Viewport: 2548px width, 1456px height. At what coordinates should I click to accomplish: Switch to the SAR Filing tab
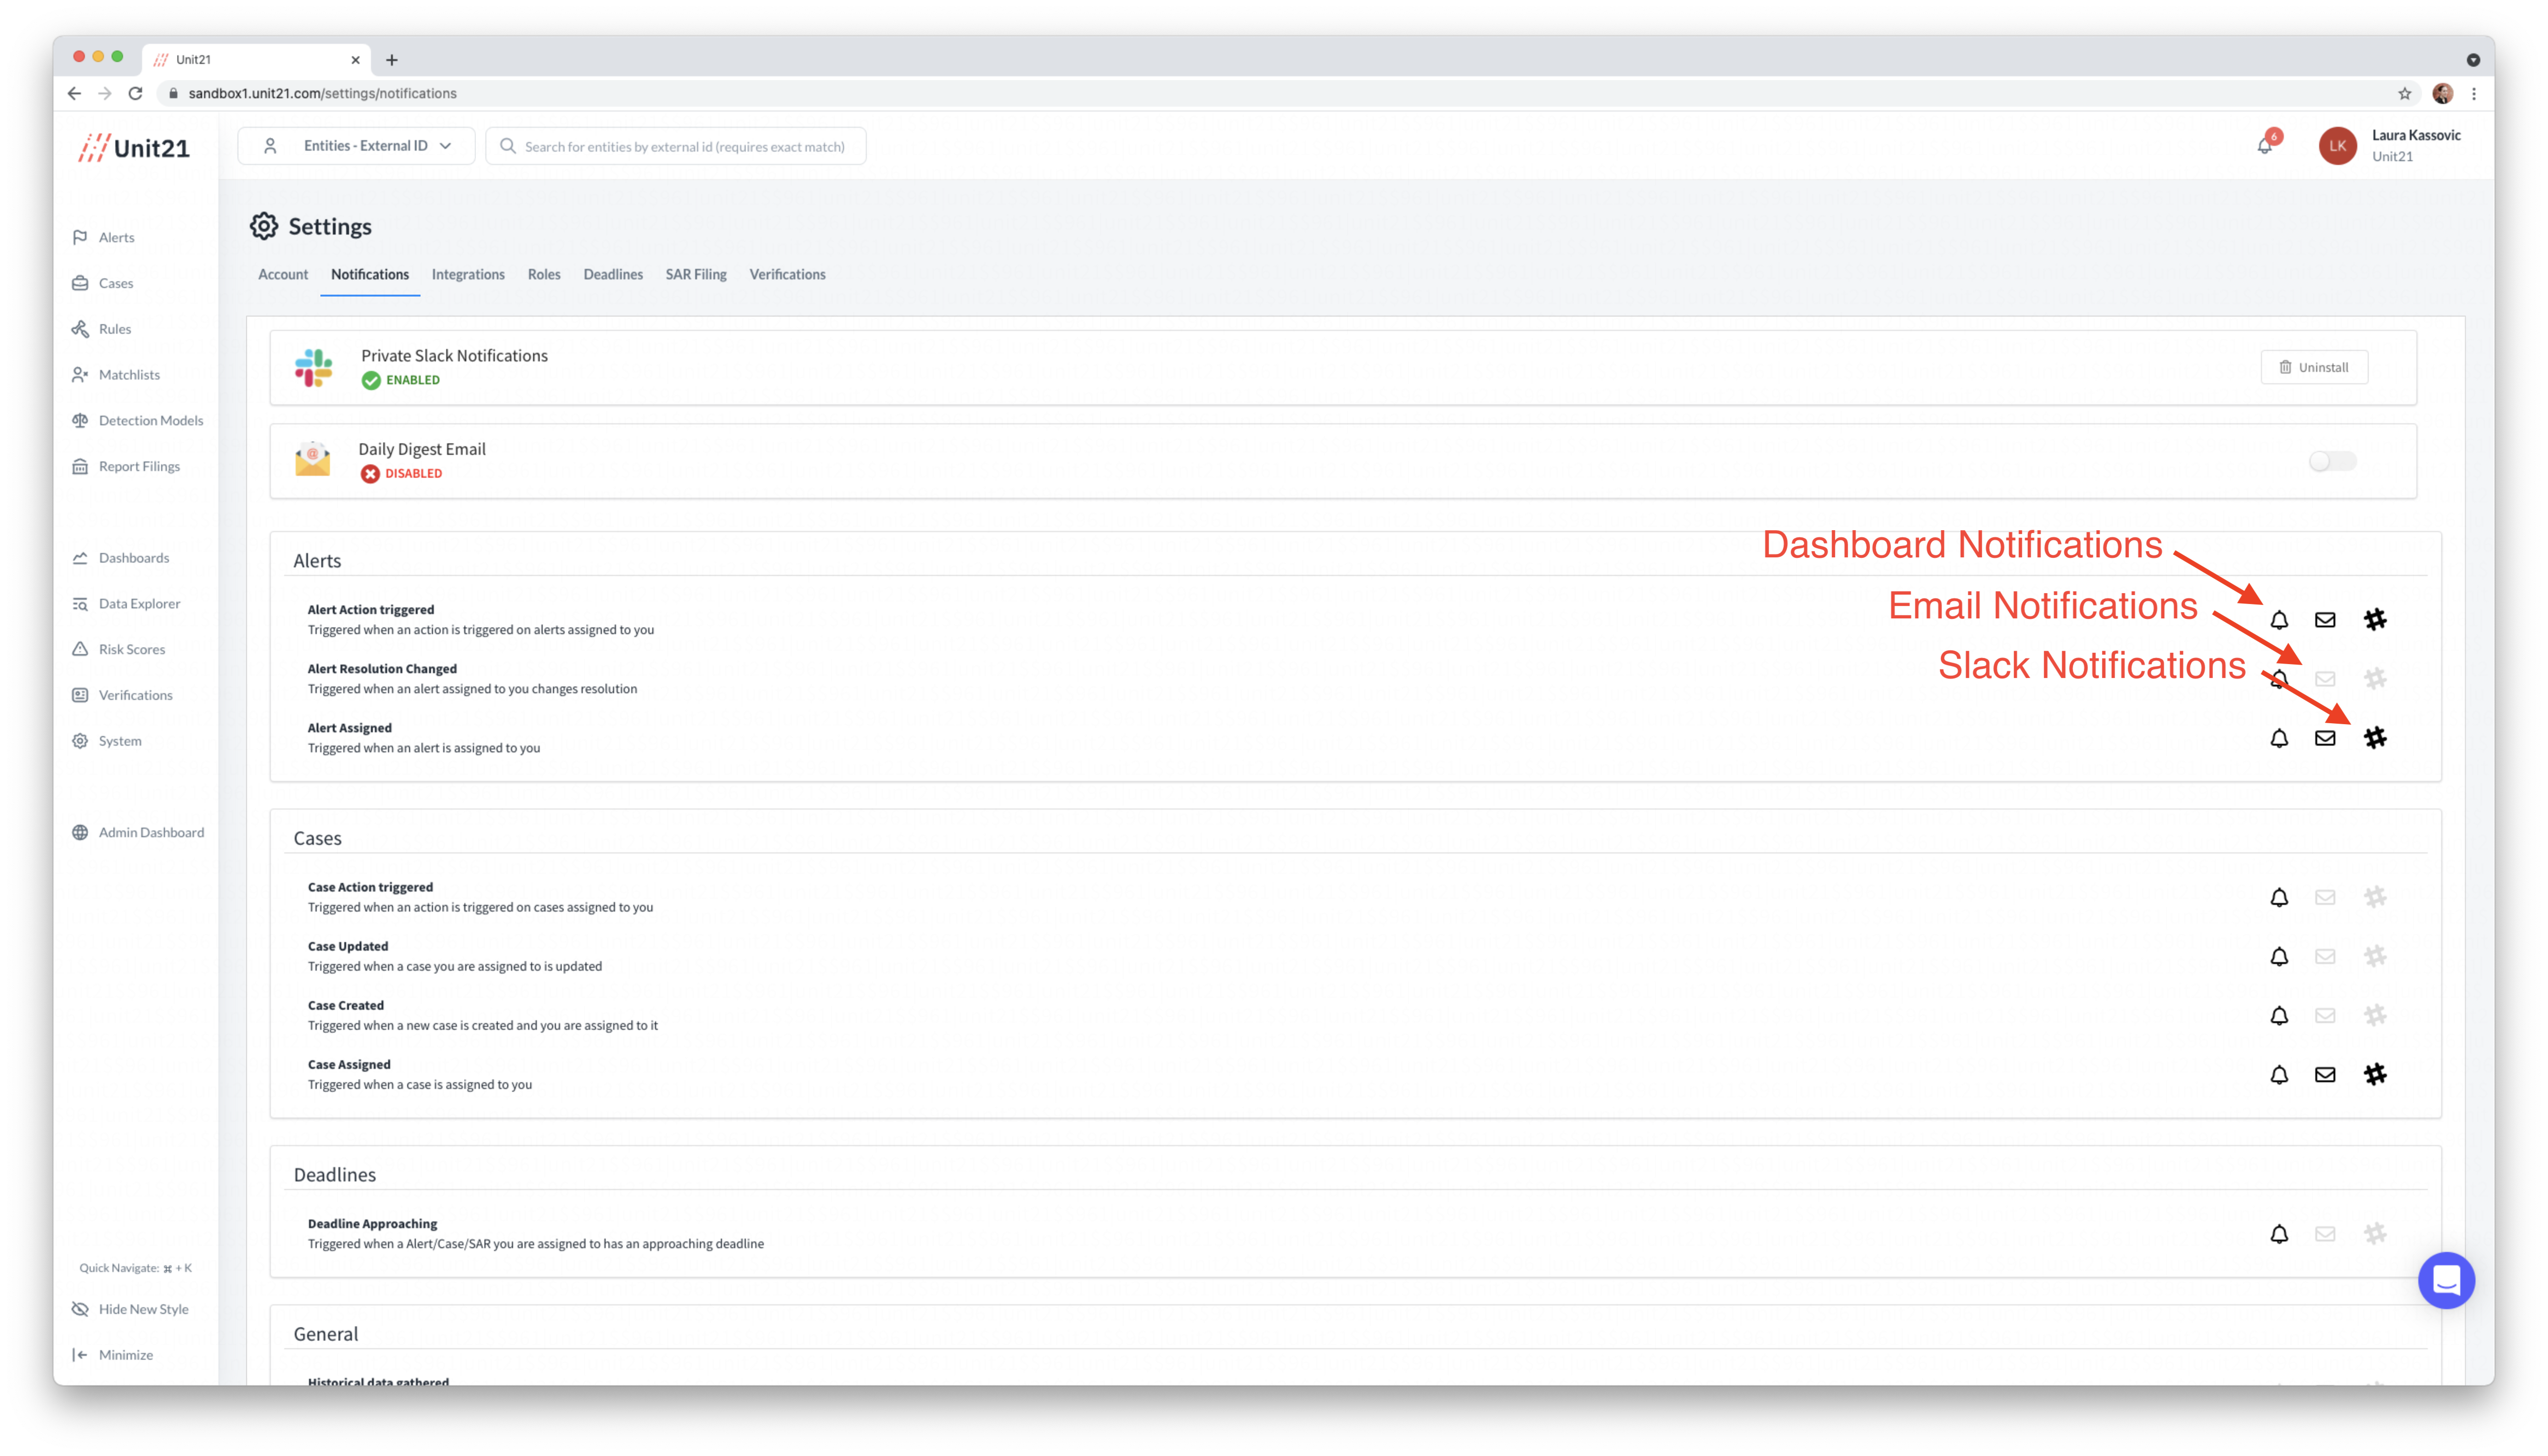point(696,274)
